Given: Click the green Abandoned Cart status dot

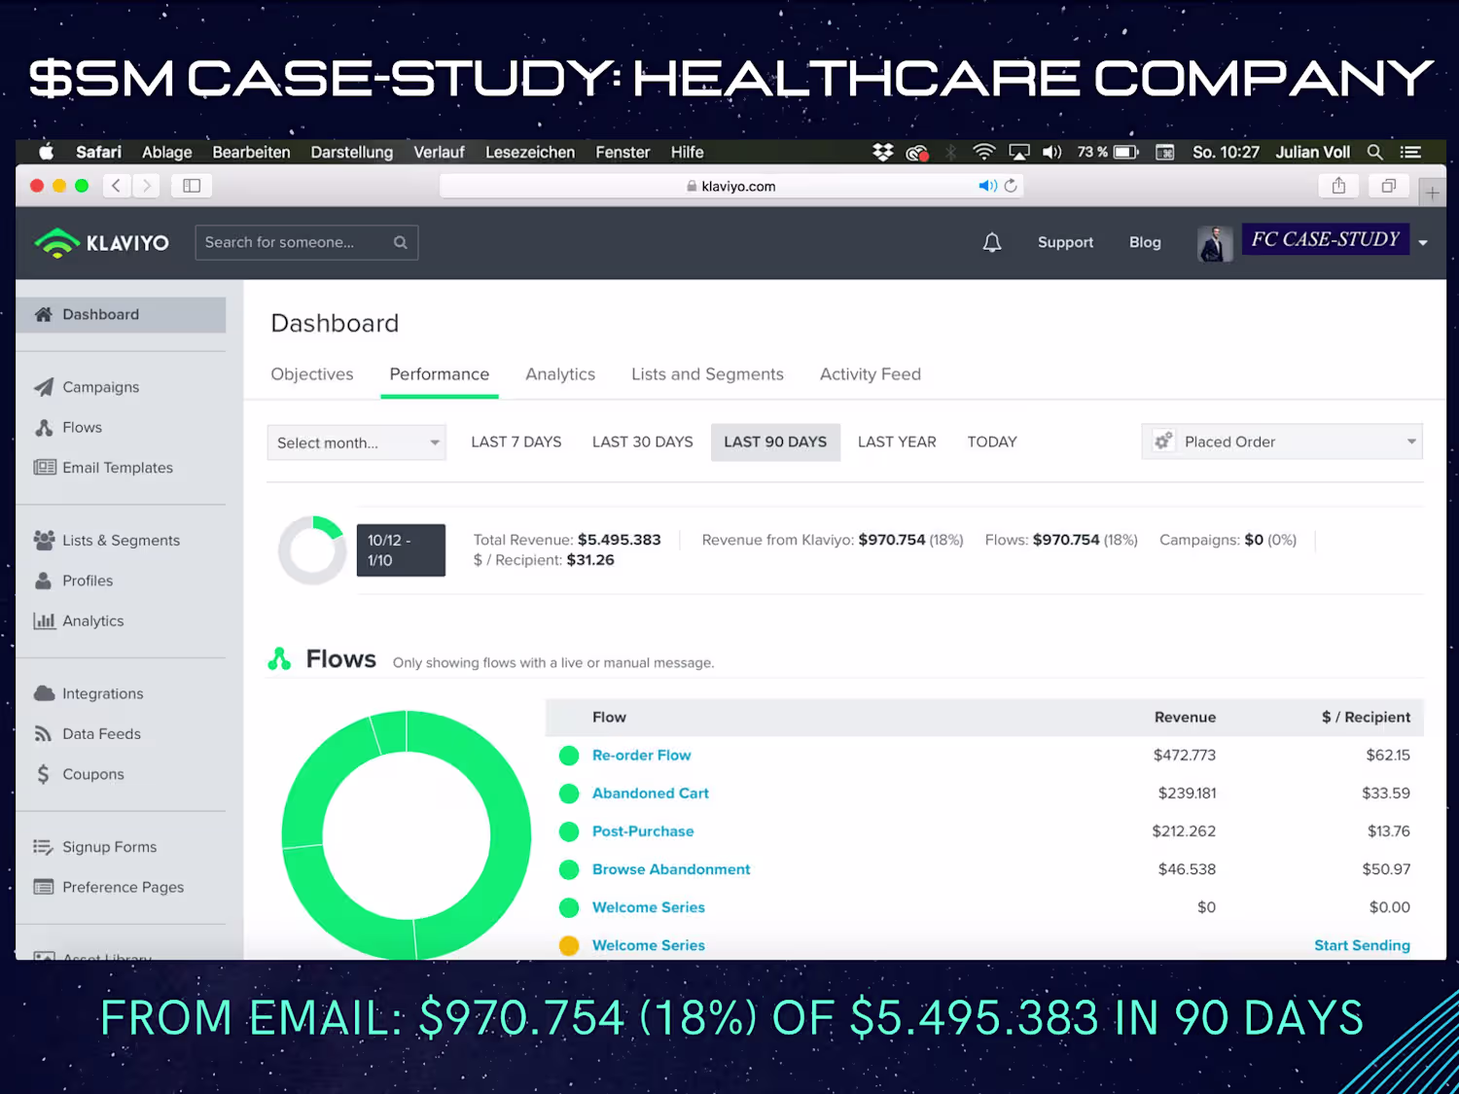Looking at the screenshot, I should point(569,794).
